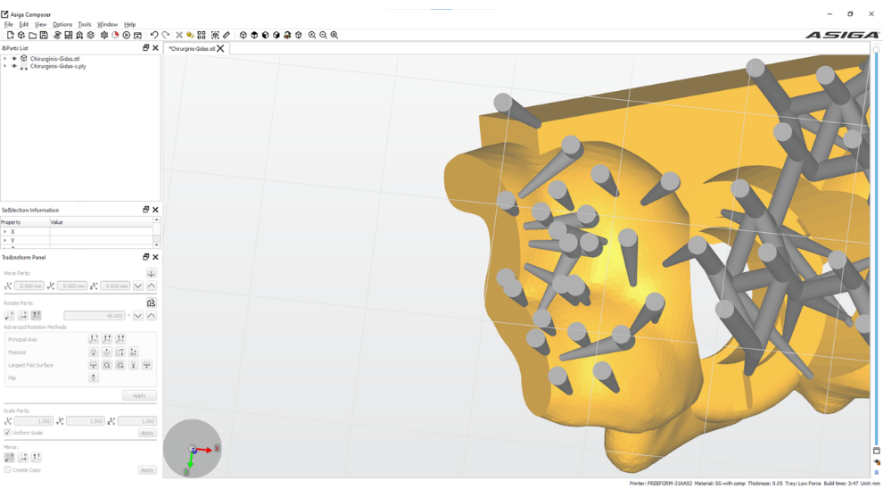Click the Selection Information scroll down arrow
Image resolution: width=883 pixels, height=497 pixels.
(157, 245)
